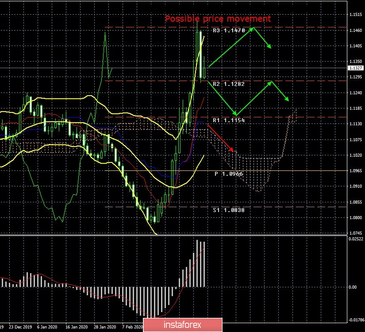The width and height of the screenshot is (365, 332).
Task: Click the 1.1405 price axis value
Action: [356, 46]
